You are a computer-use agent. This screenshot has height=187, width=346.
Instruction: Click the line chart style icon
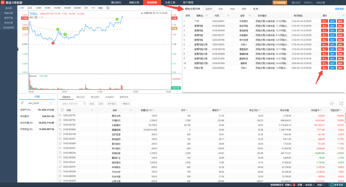pyautogui.click(x=93, y=8)
